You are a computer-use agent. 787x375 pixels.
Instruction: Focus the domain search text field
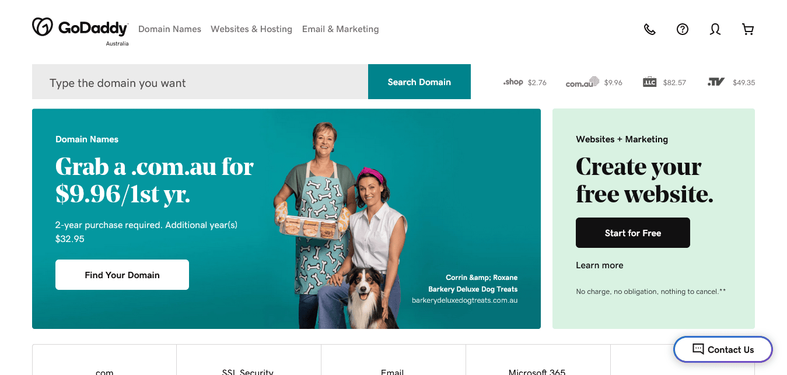point(200,82)
